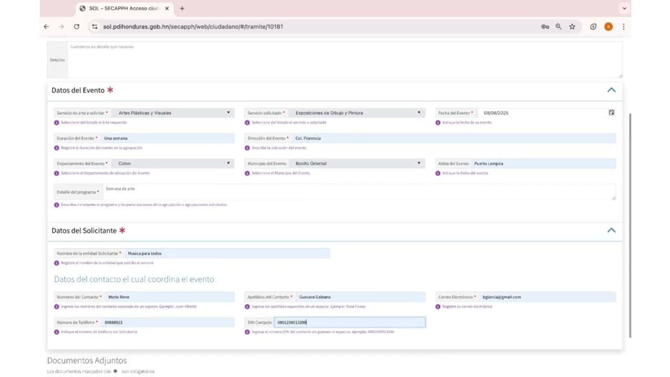Click Duración del Evento field with Una semana

point(167,138)
